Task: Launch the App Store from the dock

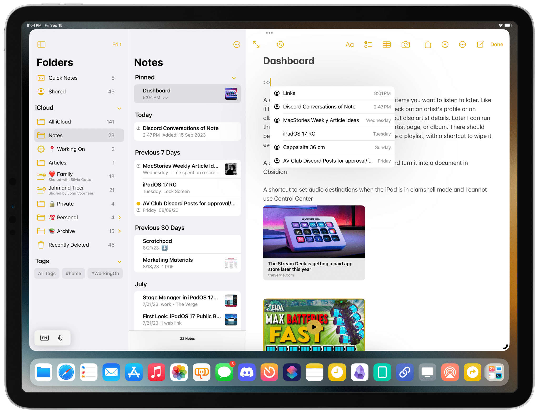Action: (134, 372)
